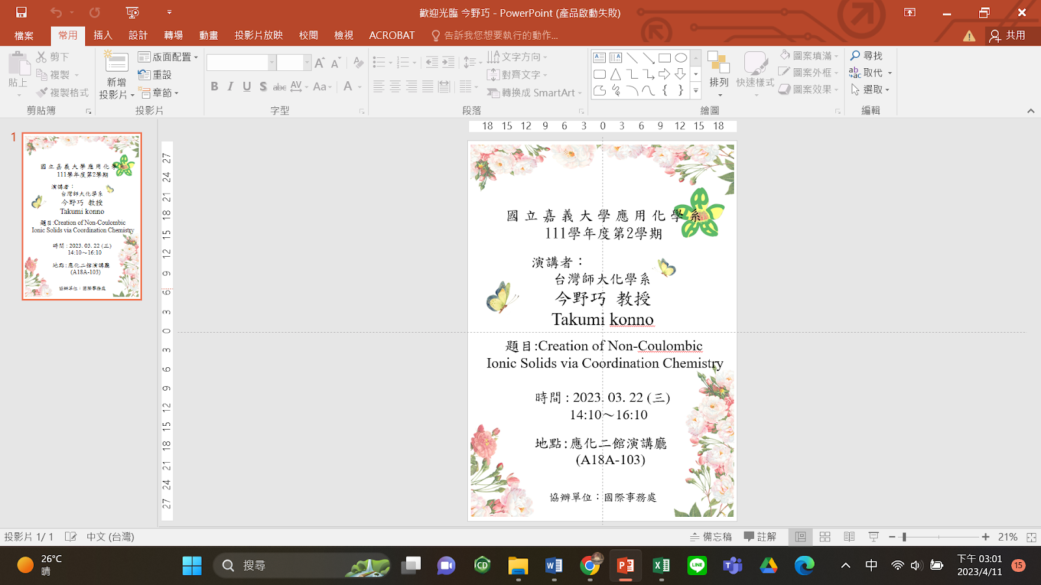1041x585 pixels.
Task: Toggle strikethrough abc formatting
Action: (x=279, y=86)
